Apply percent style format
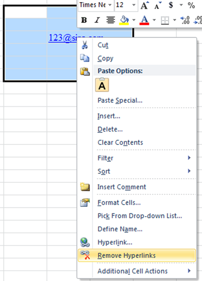This screenshot has height=281, width=202. pyautogui.click(x=191, y=5)
